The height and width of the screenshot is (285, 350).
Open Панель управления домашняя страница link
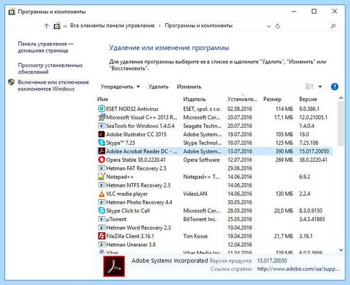[x=45, y=47]
